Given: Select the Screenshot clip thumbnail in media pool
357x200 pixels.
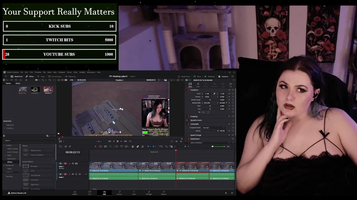Looking at the screenshot, I should 35,90.
